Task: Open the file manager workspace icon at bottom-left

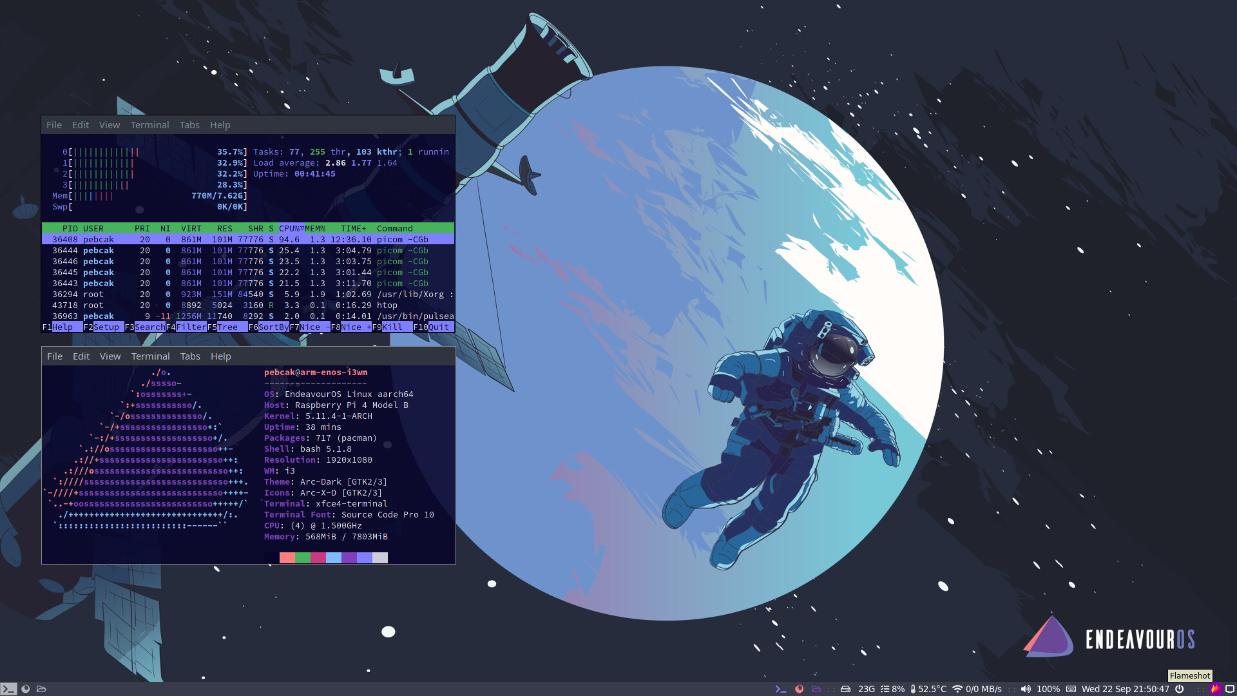Action: [41, 689]
